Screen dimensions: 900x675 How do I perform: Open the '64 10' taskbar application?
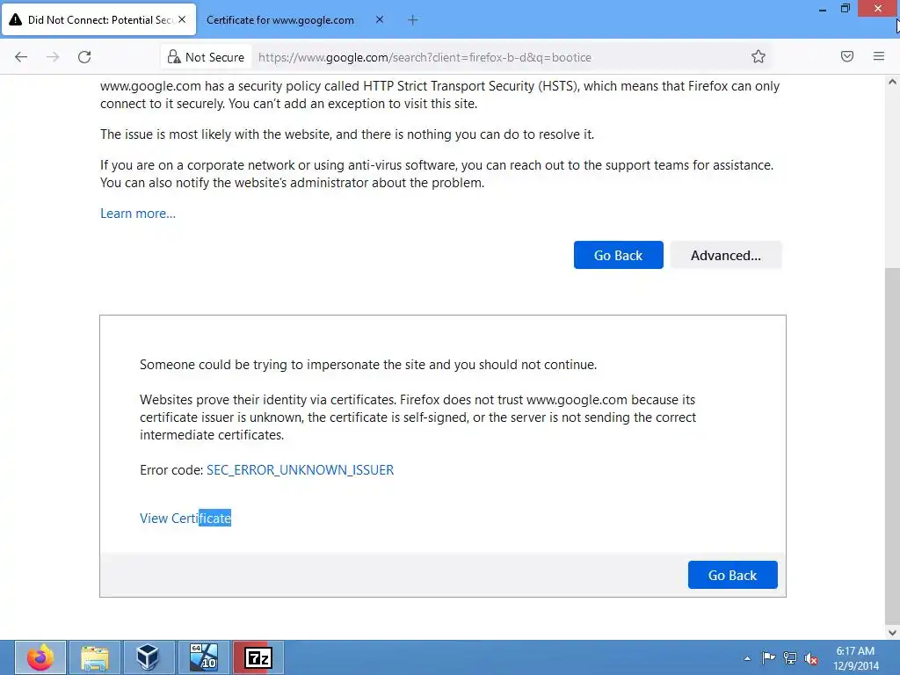pyautogui.click(x=204, y=657)
